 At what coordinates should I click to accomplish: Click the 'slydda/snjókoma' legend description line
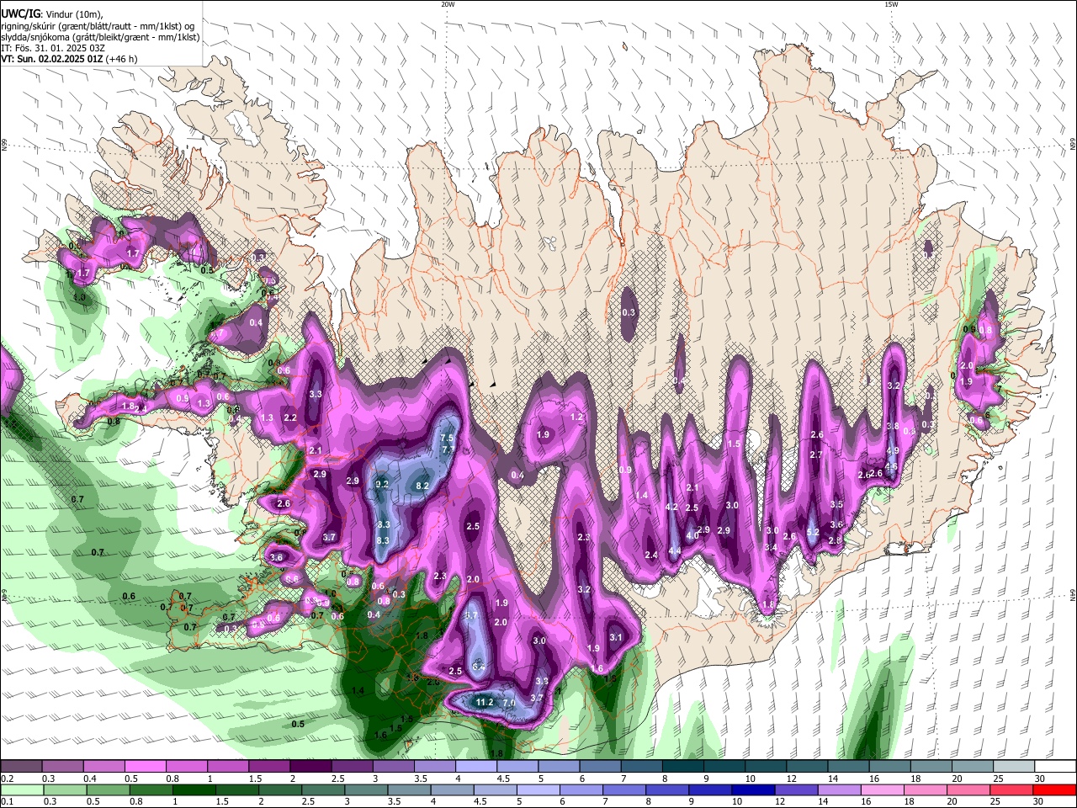point(100,37)
